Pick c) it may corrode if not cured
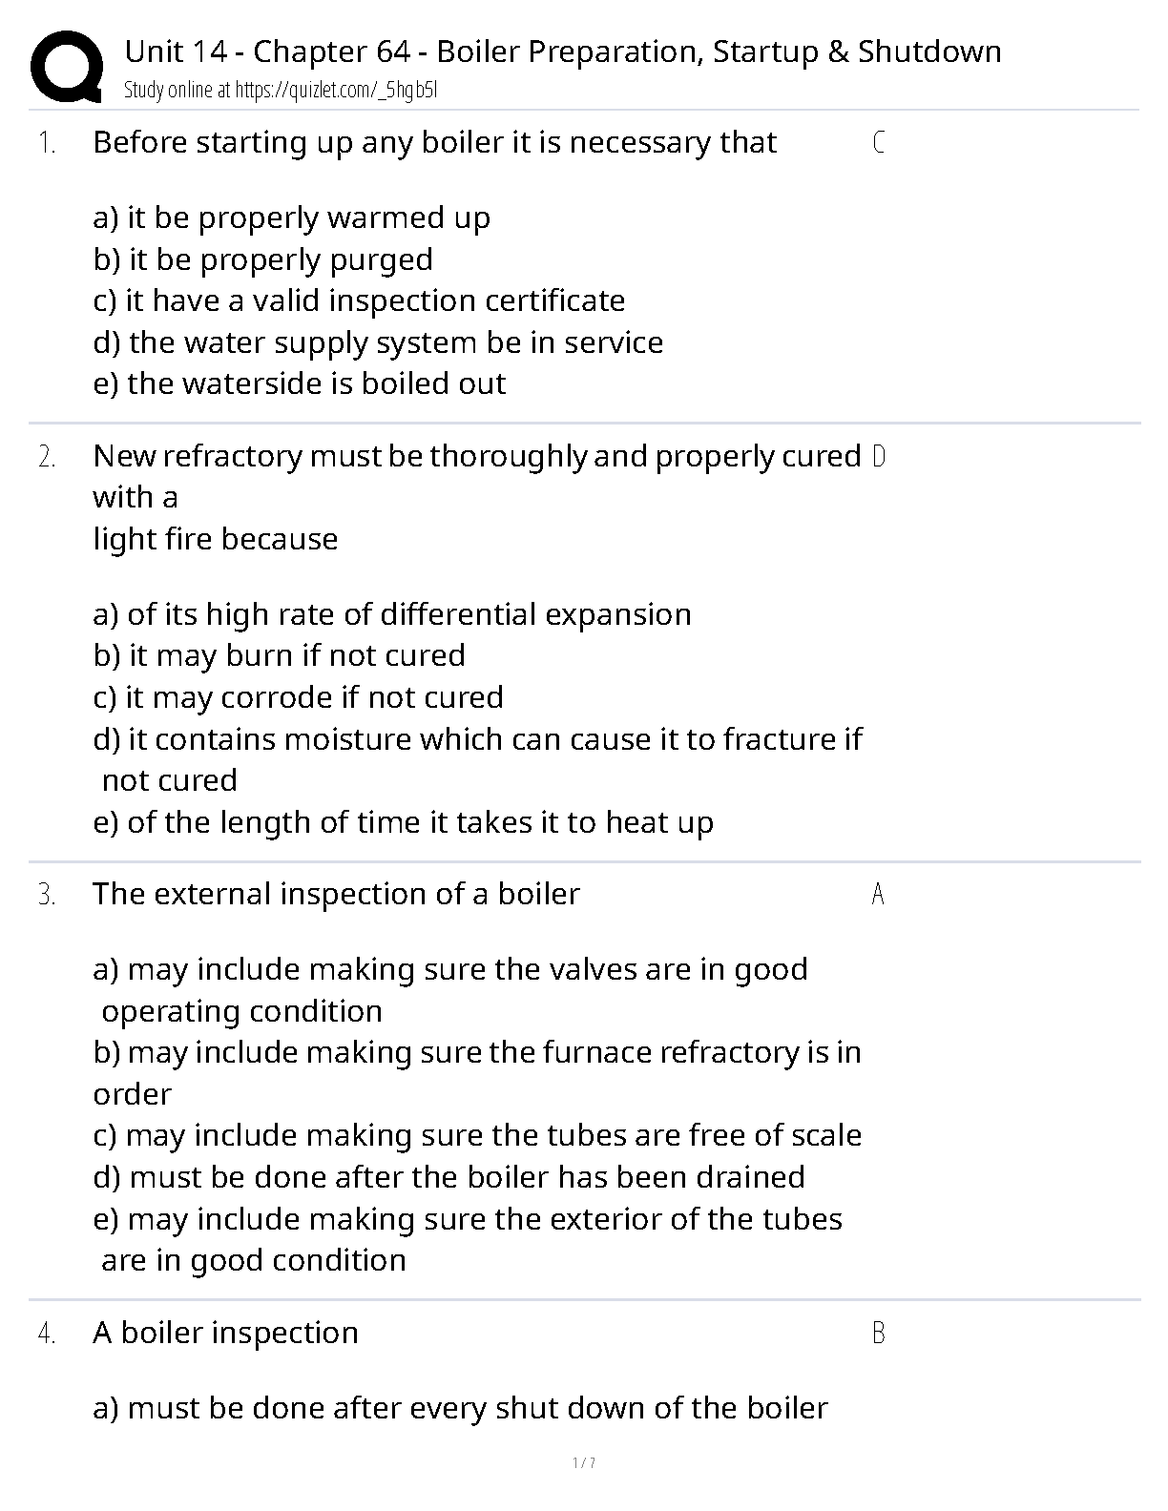The width and height of the screenshot is (1168, 1511). click(x=298, y=697)
